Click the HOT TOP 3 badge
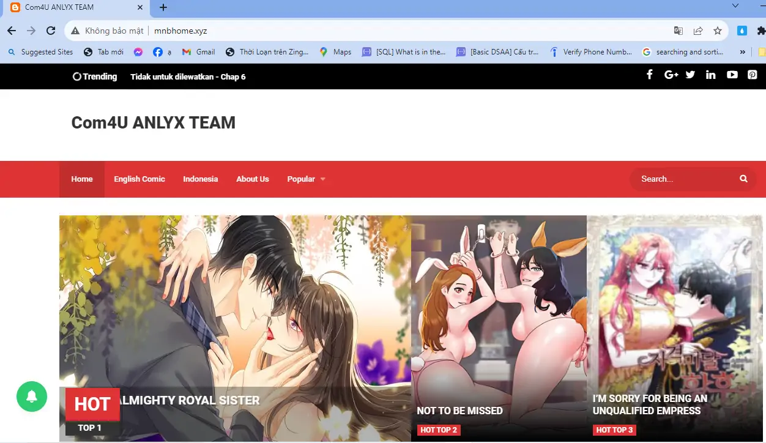 (614, 430)
